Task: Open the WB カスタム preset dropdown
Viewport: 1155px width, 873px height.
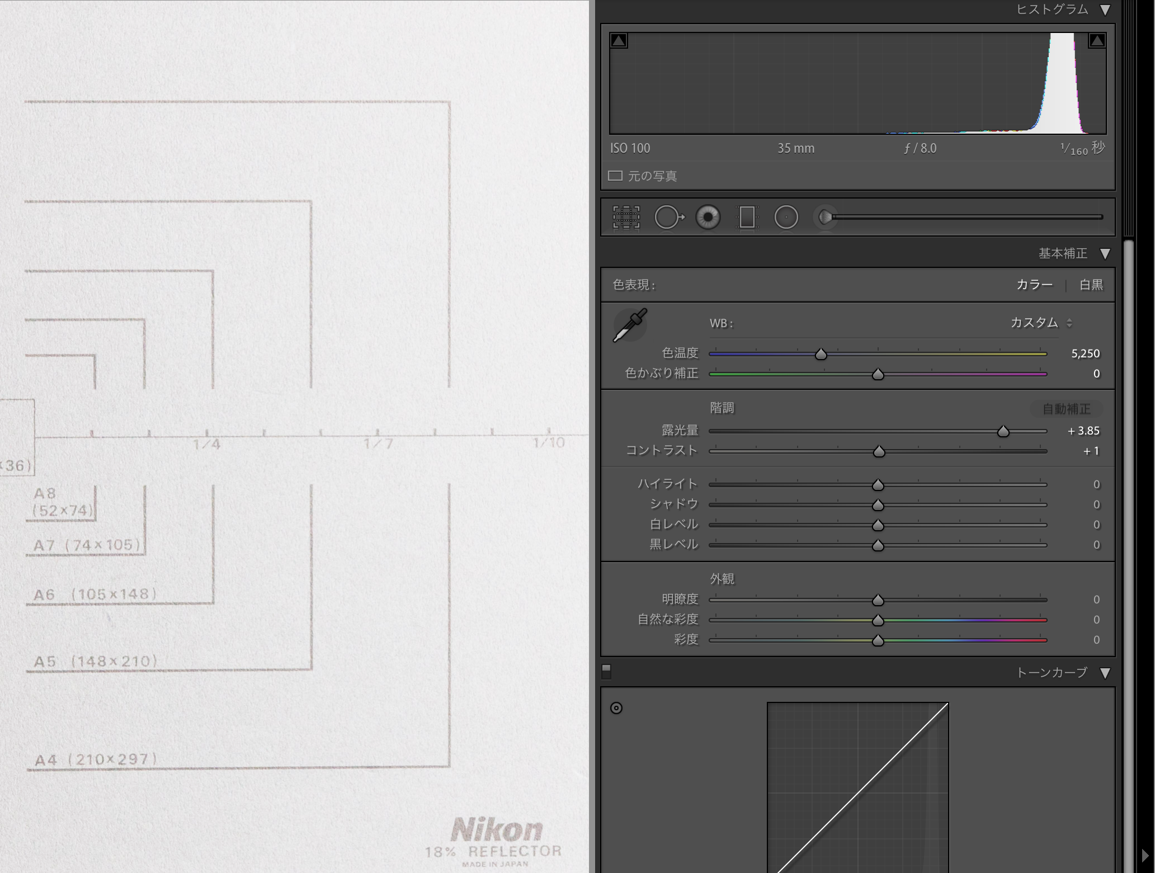Action: click(1040, 323)
